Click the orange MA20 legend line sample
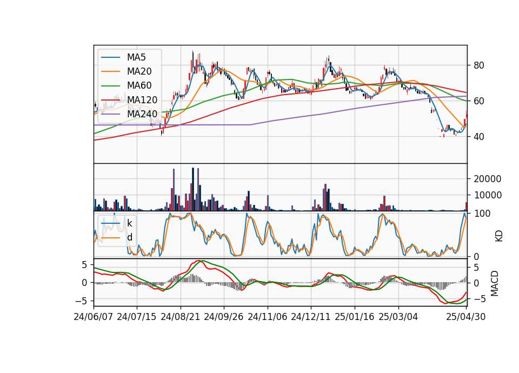 [110, 71]
